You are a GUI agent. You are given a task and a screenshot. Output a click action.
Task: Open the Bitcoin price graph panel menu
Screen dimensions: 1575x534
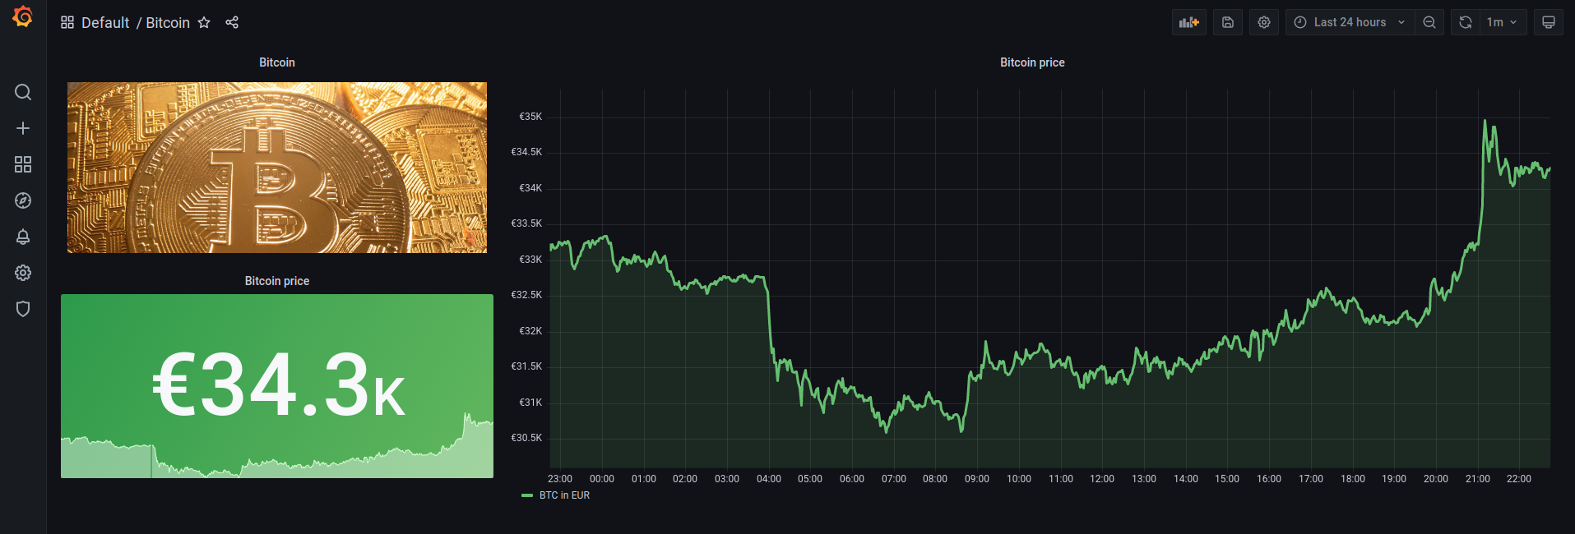[x=1031, y=62]
